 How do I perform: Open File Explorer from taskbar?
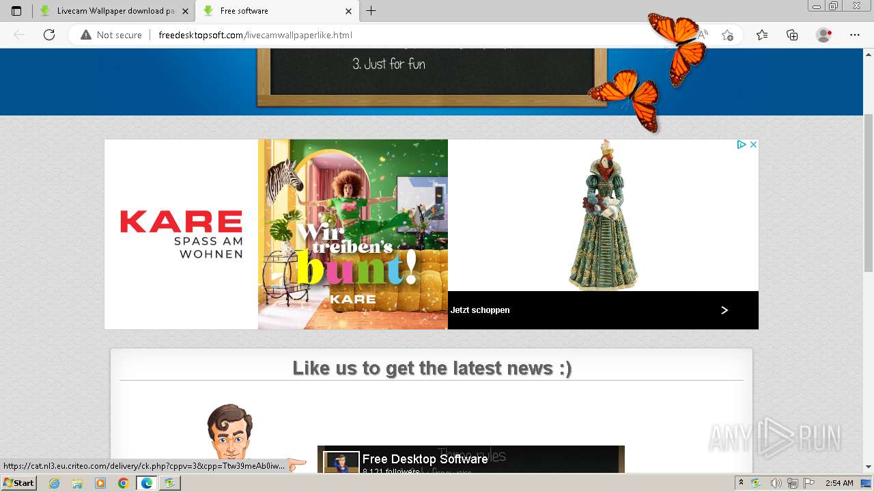tap(77, 483)
